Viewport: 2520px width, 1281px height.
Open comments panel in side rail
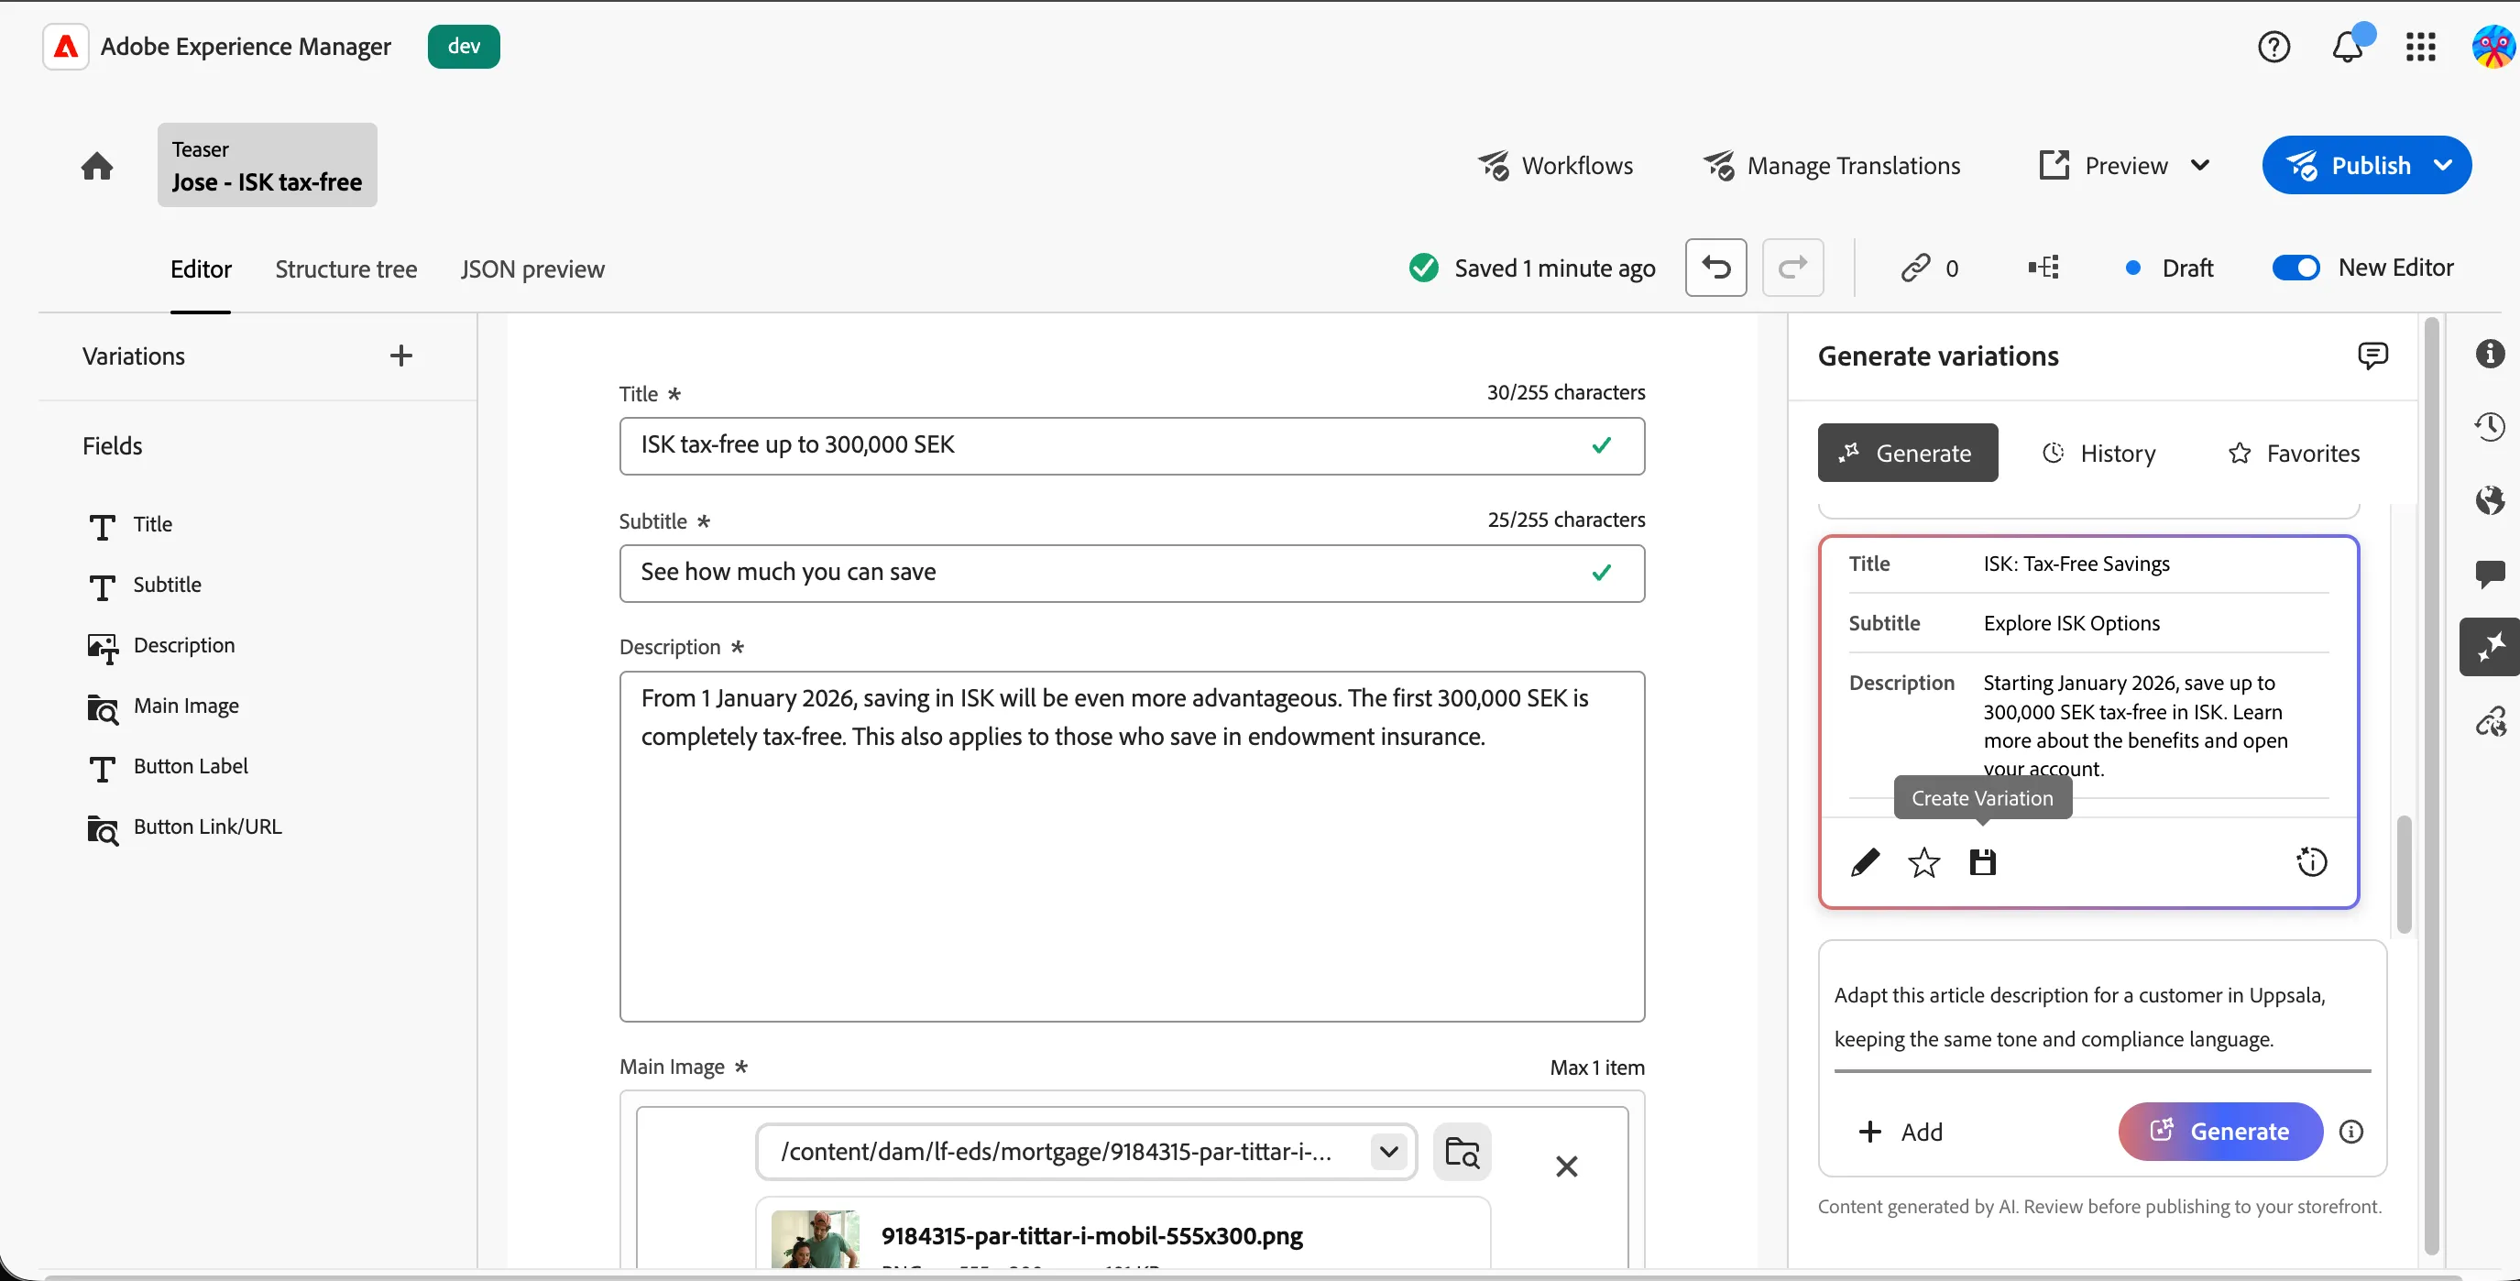pyautogui.click(x=2490, y=573)
